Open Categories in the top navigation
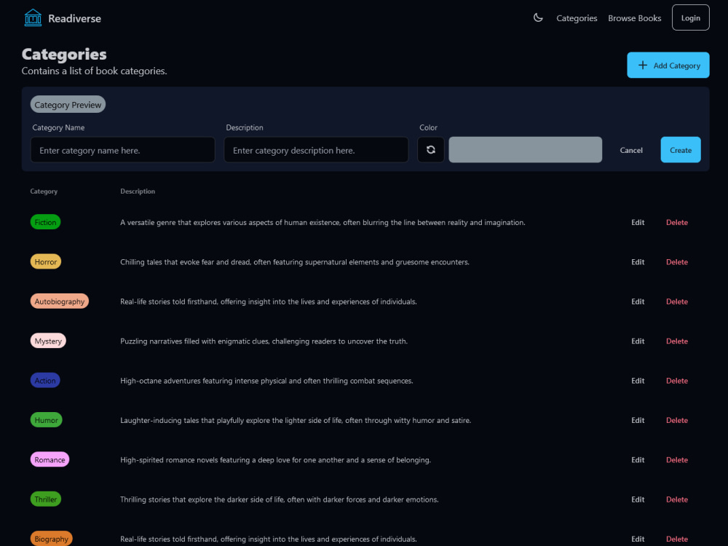This screenshot has width=728, height=546. pyautogui.click(x=577, y=17)
